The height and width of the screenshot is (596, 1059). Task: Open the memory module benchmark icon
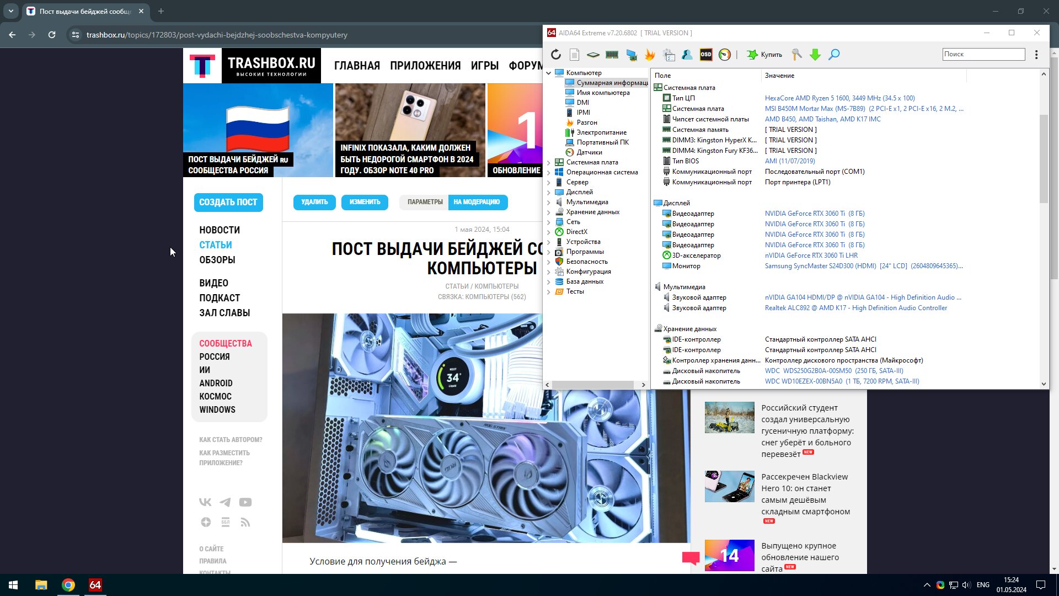[612, 54]
